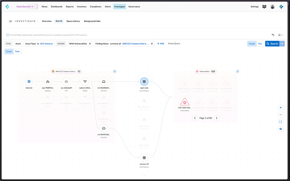Select the cspm-only EC2 instance node
290x181 pixels.
point(144,81)
